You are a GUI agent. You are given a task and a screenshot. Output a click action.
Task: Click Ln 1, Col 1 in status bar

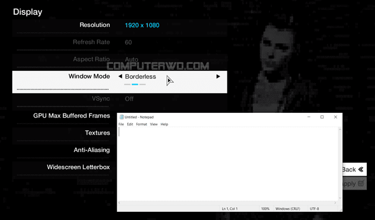click(x=230, y=209)
